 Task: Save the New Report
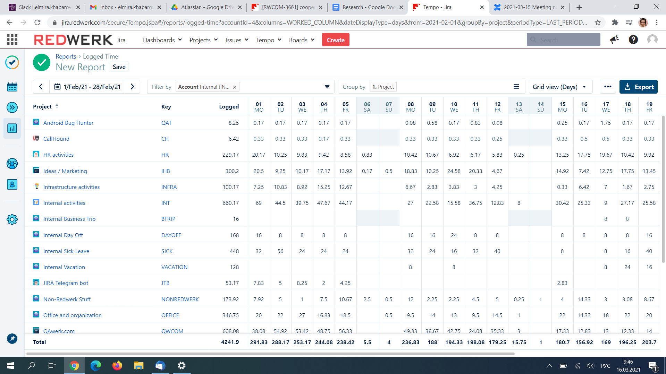click(119, 67)
